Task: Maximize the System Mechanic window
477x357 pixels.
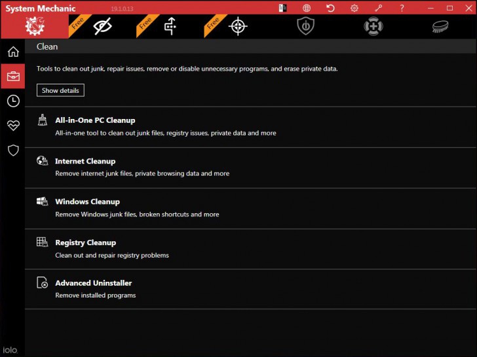Action: click(x=449, y=8)
